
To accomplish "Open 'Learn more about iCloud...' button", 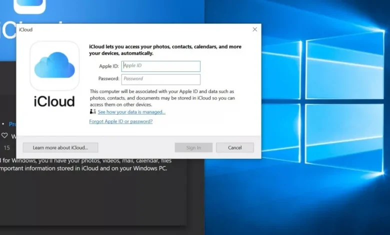I will [60, 147].
